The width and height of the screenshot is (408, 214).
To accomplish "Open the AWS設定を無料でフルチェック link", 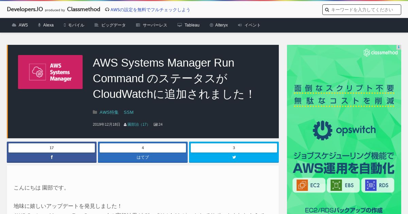I will click(x=150, y=10).
